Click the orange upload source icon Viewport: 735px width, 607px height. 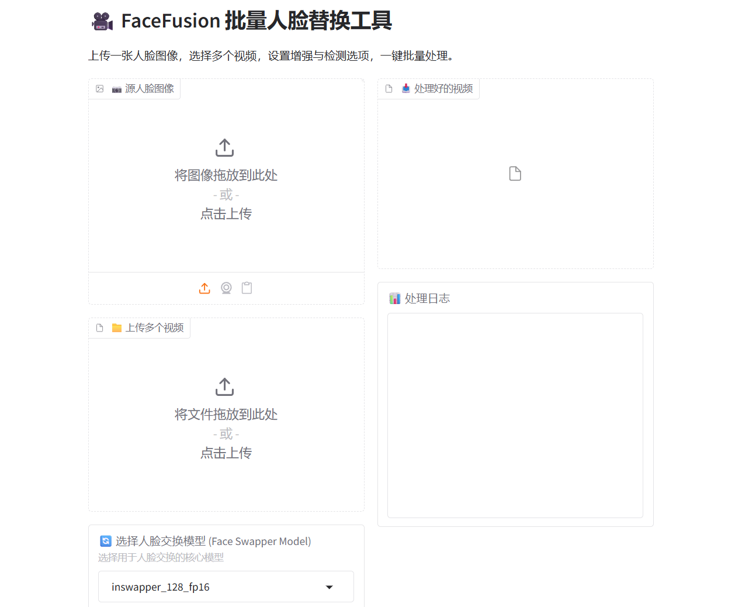[x=204, y=288]
